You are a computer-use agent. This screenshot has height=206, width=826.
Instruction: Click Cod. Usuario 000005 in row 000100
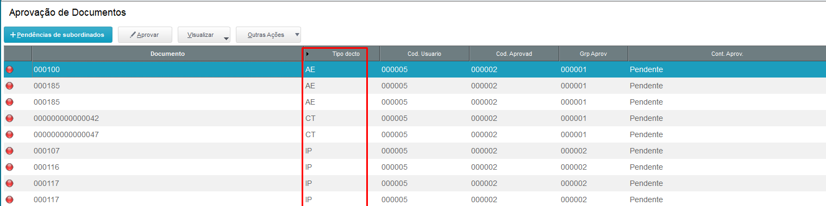(395, 69)
